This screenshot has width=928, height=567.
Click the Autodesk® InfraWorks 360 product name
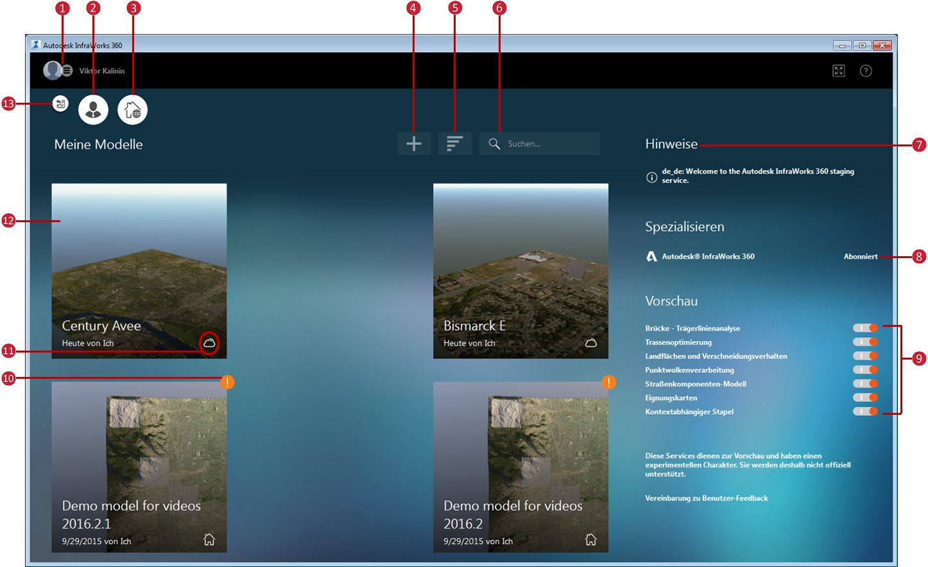[x=709, y=256]
